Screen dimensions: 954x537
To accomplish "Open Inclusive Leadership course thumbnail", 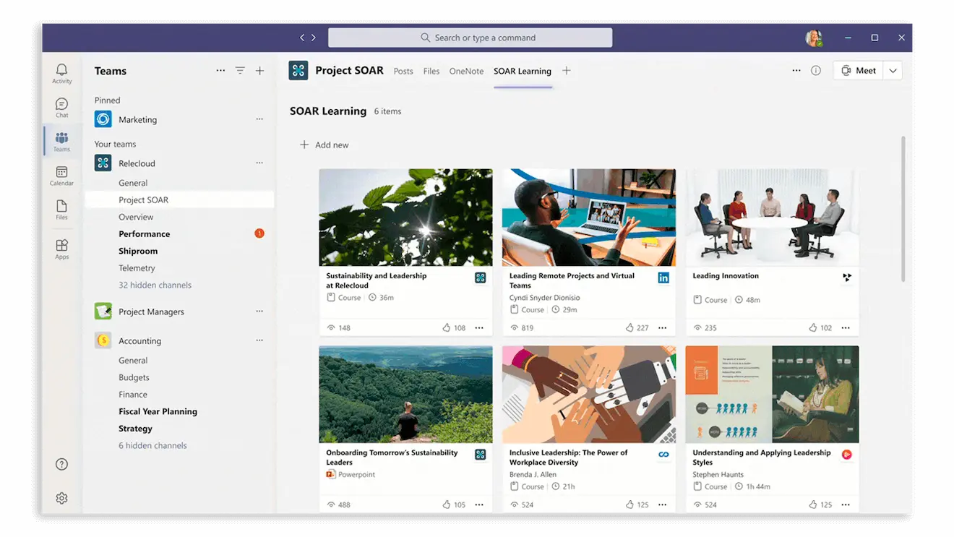I will [589, 394].
